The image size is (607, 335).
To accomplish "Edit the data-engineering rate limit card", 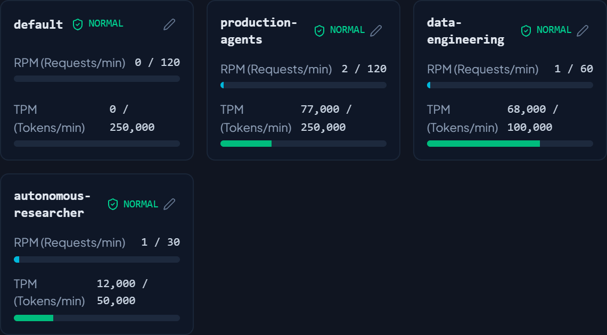I will point(583,30).
